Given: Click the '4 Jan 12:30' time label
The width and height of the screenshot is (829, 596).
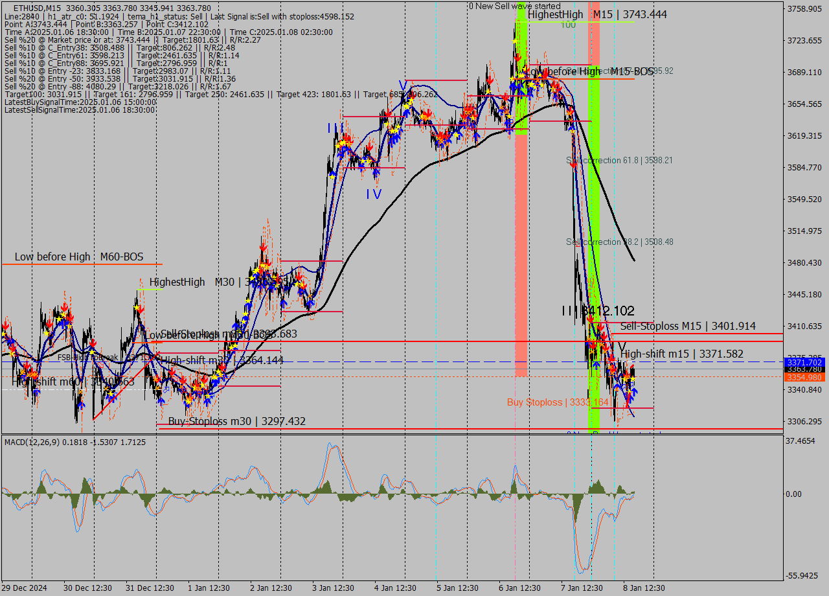Looking at the screenshot, I should coord(396,588).
